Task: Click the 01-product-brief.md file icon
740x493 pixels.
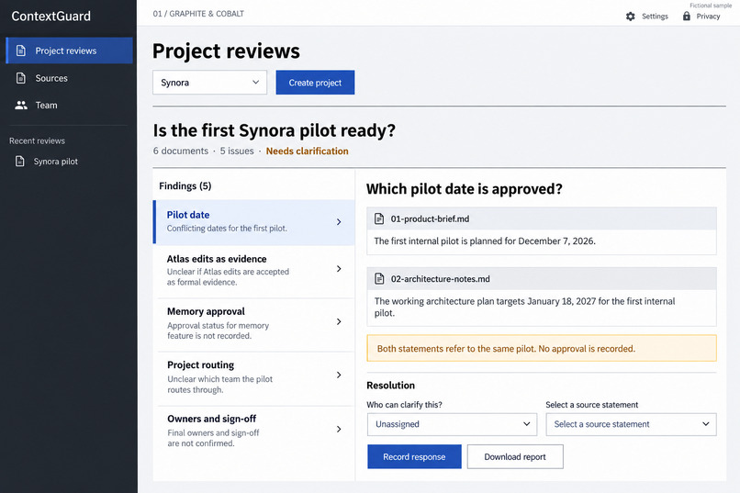Action: click(x=379, y=218)
